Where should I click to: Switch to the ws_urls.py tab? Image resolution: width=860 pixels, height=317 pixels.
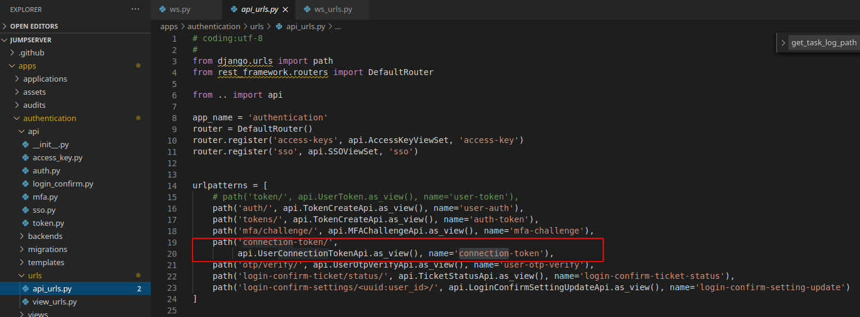pos(333,10)
